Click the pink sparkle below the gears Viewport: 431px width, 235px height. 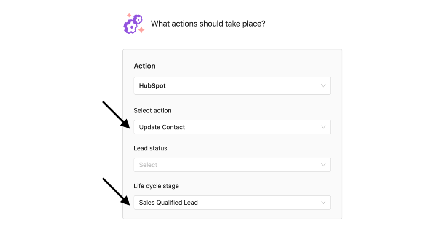click(141, 30)
